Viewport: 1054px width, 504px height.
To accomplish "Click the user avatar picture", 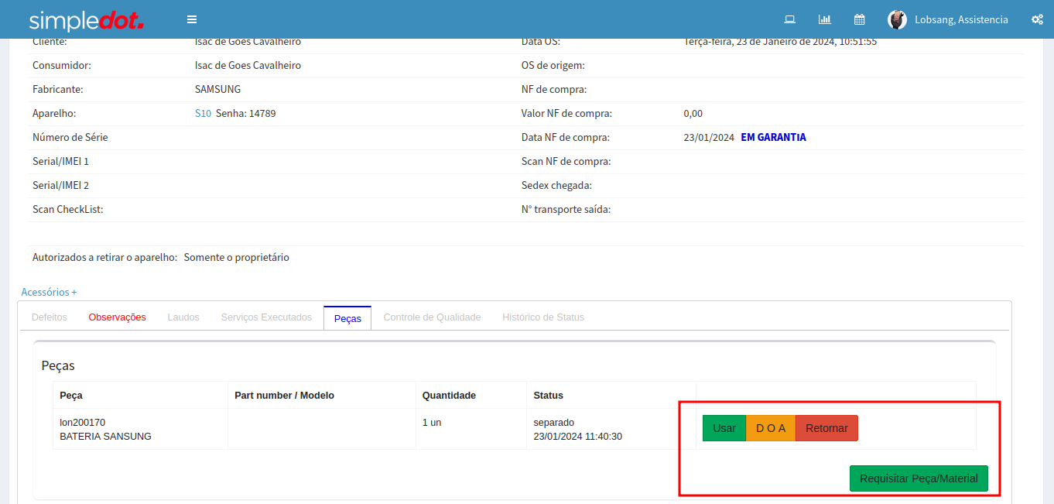I will coord(897,20).
